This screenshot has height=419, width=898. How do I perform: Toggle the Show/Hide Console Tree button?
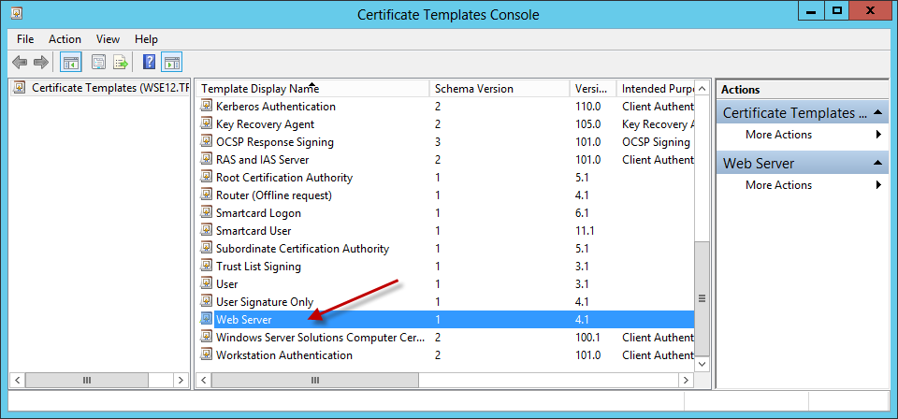coord(70,63)
